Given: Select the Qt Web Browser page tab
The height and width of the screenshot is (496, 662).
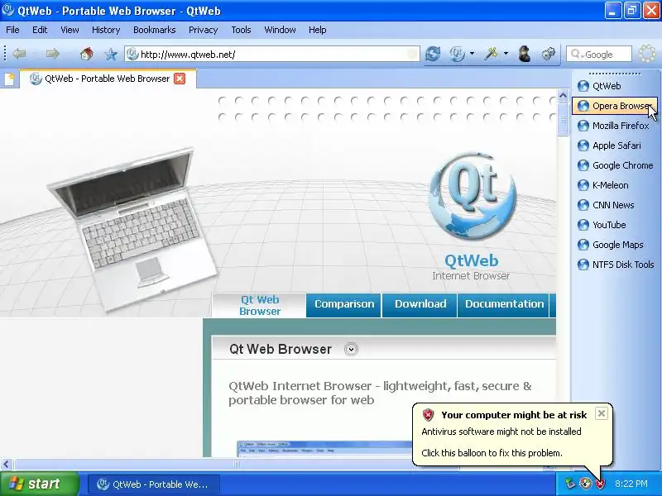Looking at the screenshot, I should 260,305.
